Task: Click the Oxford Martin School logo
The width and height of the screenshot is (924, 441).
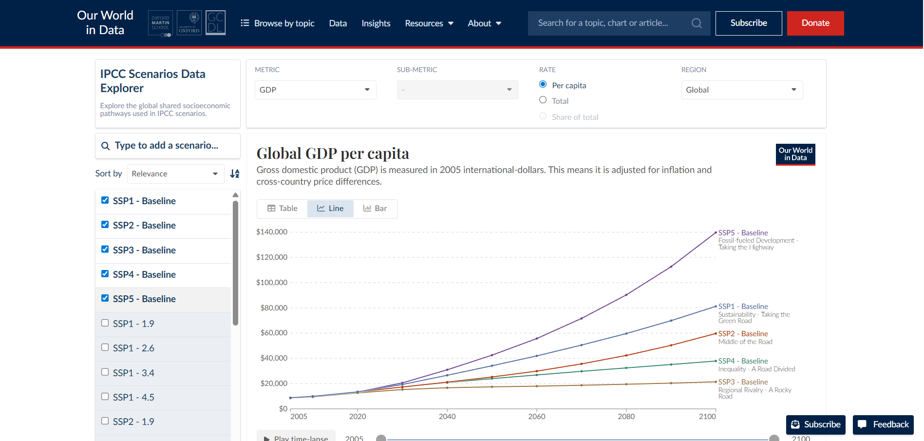Action: tap(160, 23)
